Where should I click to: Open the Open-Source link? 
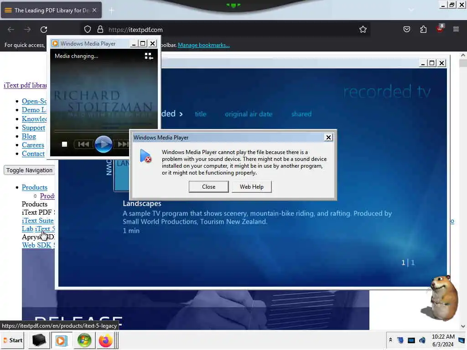click(34, 101)
